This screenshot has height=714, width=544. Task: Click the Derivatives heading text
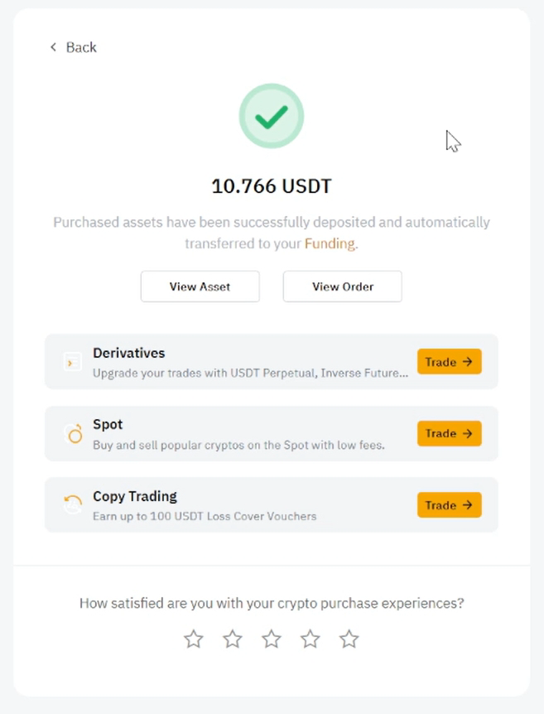pyautogui.click(x=129, y=353)
